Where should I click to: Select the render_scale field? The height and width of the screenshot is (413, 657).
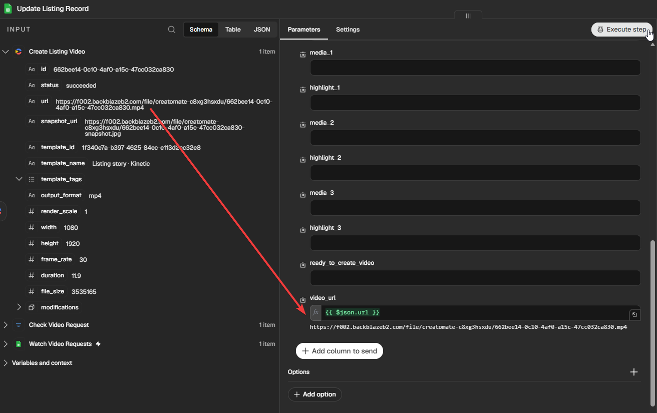pos(59,212)
